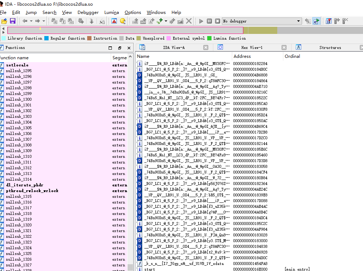Close the IDA View-A tab
Viewport: 363px width, 271px height.
[x=206, y=47]
